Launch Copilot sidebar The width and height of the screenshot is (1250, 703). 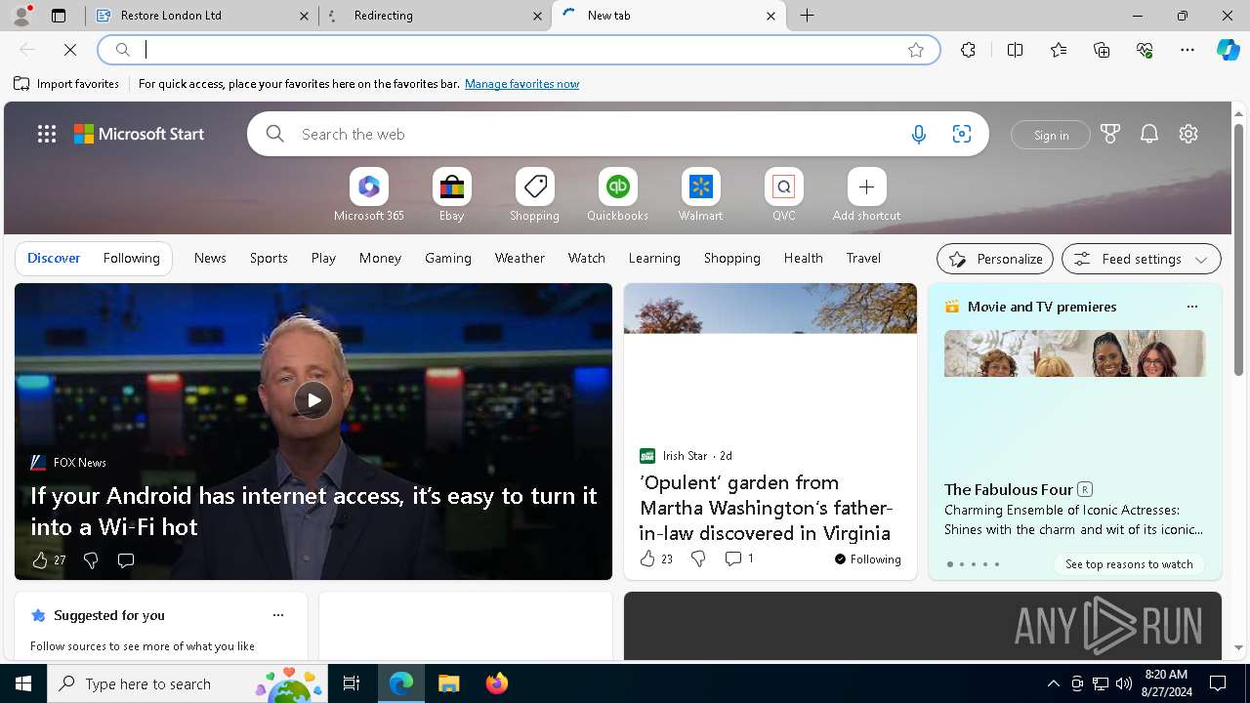(1228, 50)
